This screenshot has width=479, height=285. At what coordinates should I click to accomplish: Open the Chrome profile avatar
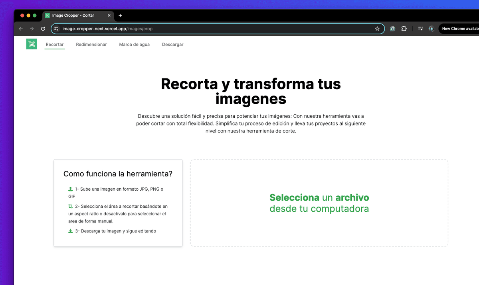click(x=431, y=29)
